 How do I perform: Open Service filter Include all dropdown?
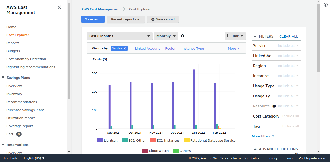tap(288, 46)
